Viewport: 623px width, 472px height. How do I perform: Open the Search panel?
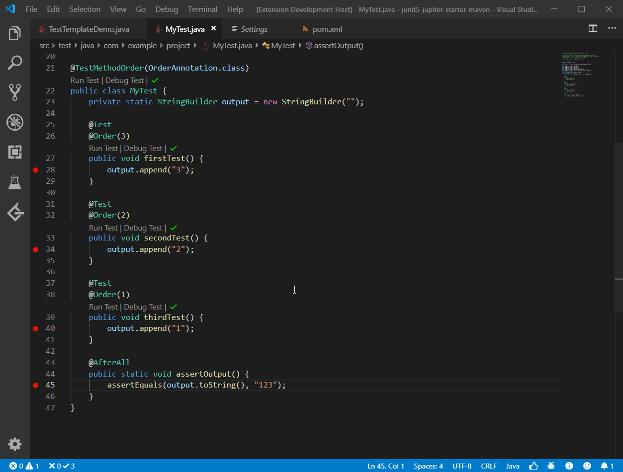coord(14,62)
